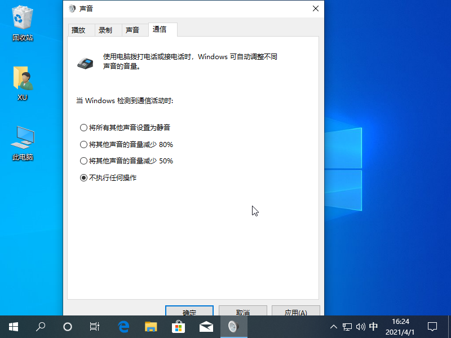Select mute all other sounds (将所有其他声音设置为静音)
The image size is (451, 338).
84,128
